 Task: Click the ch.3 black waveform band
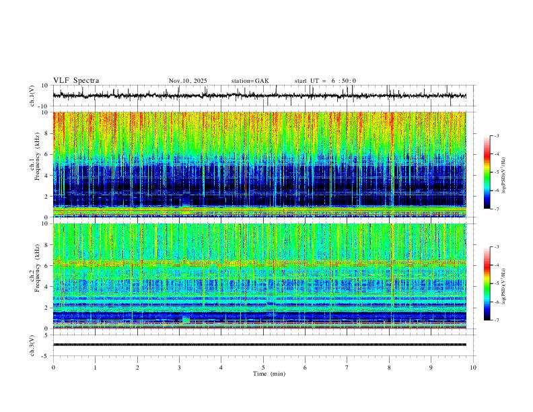click(x=259, y=345)
